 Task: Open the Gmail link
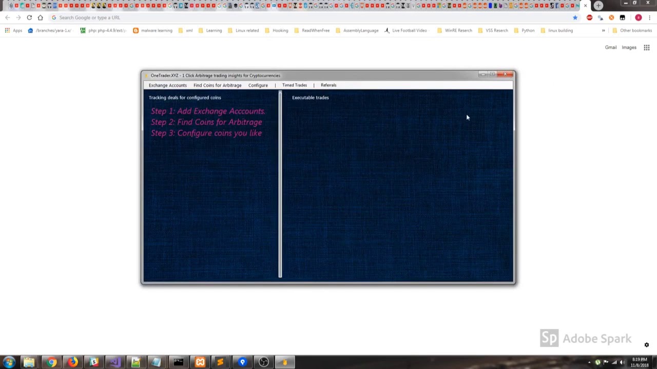coord(611,47)
